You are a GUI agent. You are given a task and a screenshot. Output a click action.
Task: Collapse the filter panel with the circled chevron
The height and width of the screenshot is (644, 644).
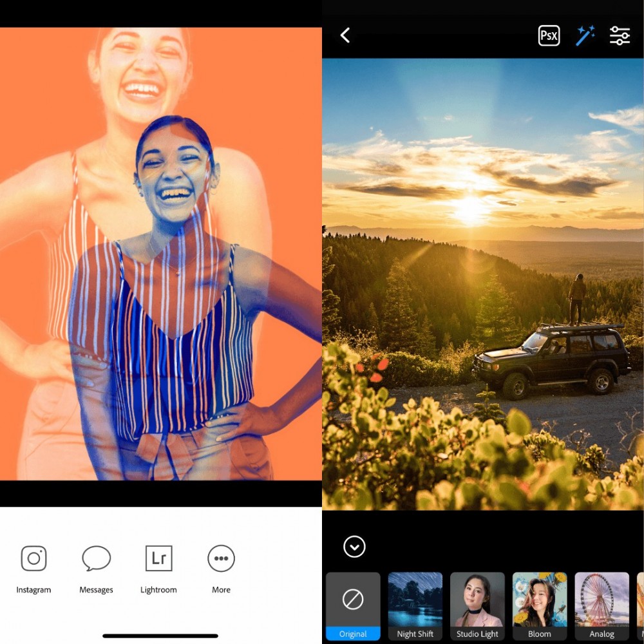(x=354, y=547)
